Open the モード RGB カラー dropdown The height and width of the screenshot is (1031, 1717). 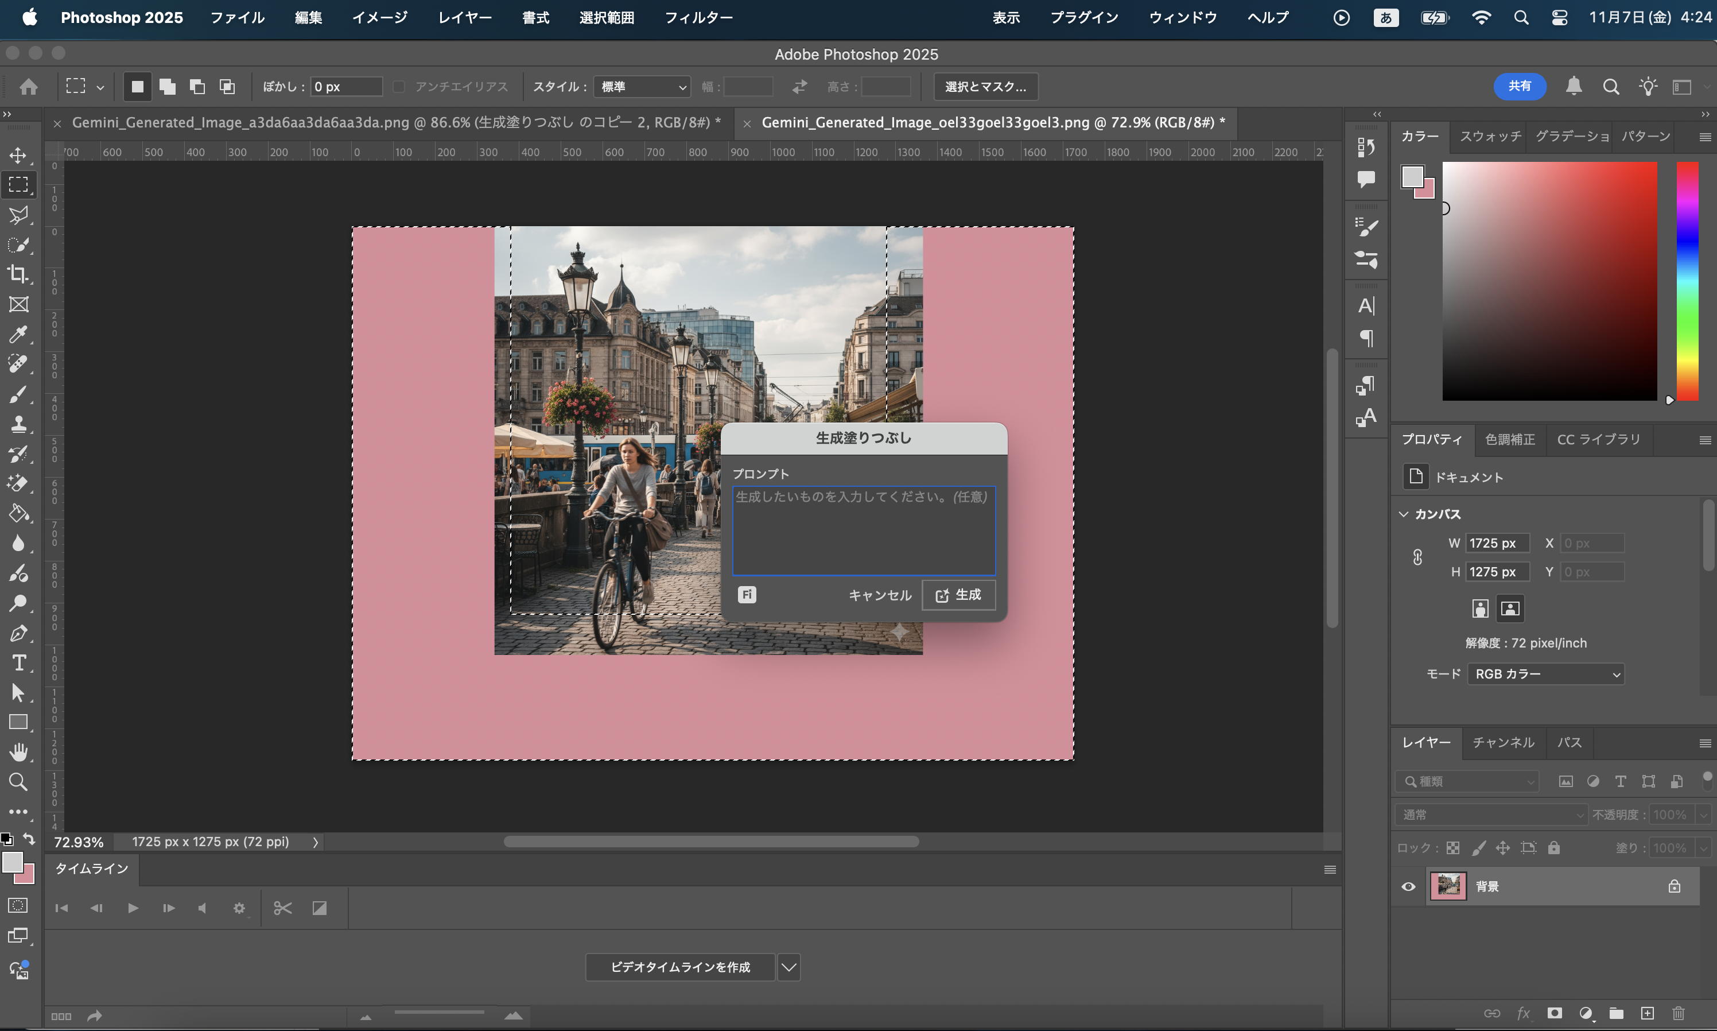1545,674
